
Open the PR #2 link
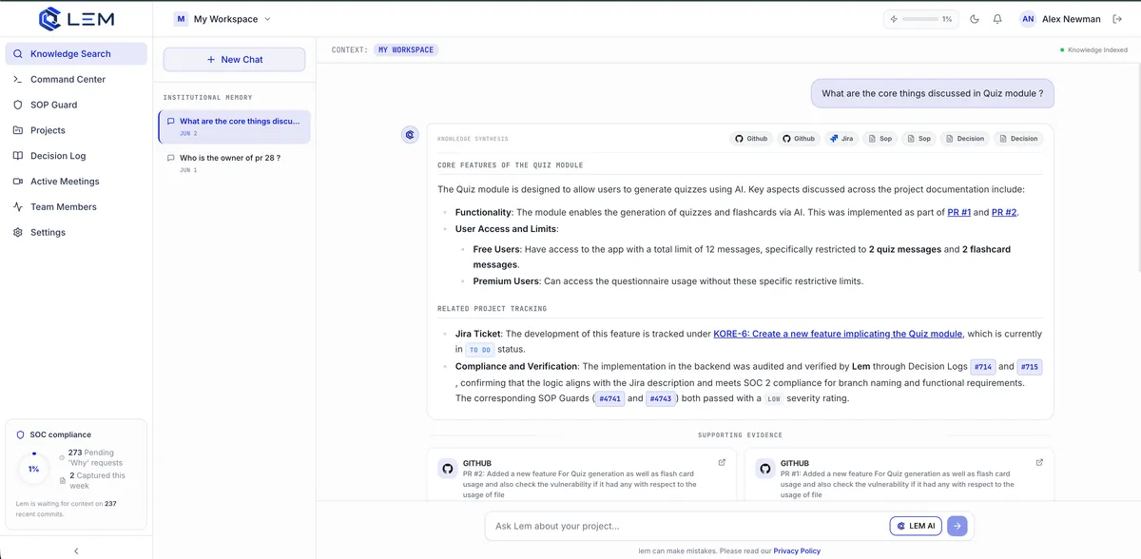(x=1004, y=212)
